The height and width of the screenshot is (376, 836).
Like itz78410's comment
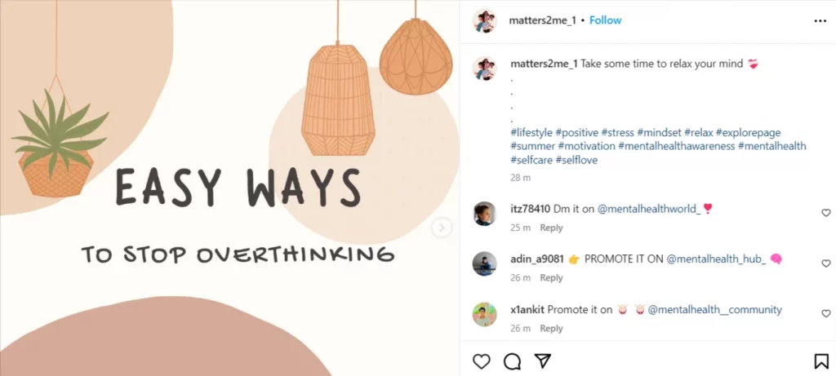click(x=826, y=213)
